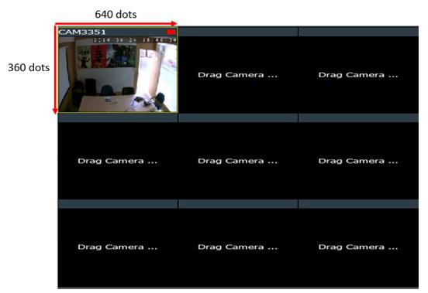This screenshot has width=428, height=293.
Task: Click the title bar of bottom-left slot
Action: [x=118, y=204]
